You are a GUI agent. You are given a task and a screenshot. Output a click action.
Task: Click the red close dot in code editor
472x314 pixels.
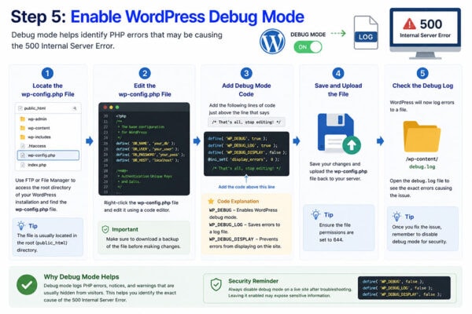(105, 108)
